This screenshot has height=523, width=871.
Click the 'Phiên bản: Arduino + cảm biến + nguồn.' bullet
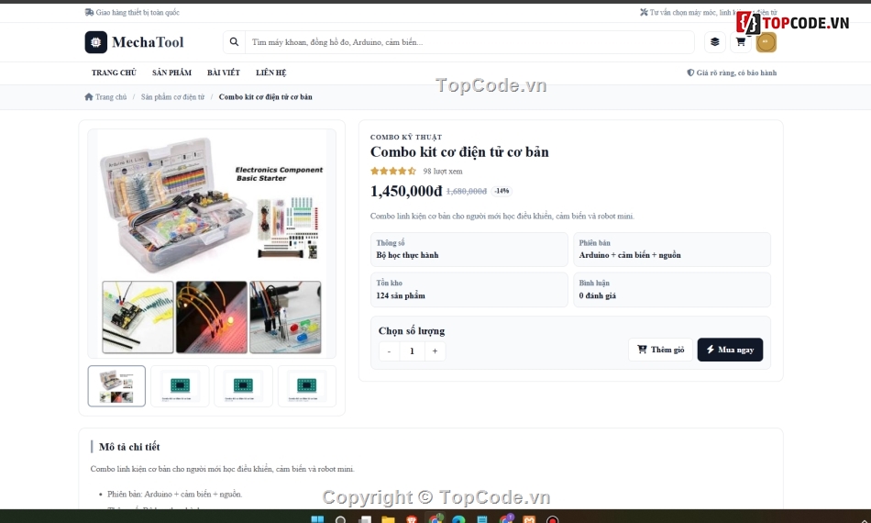tap(175, 495)
